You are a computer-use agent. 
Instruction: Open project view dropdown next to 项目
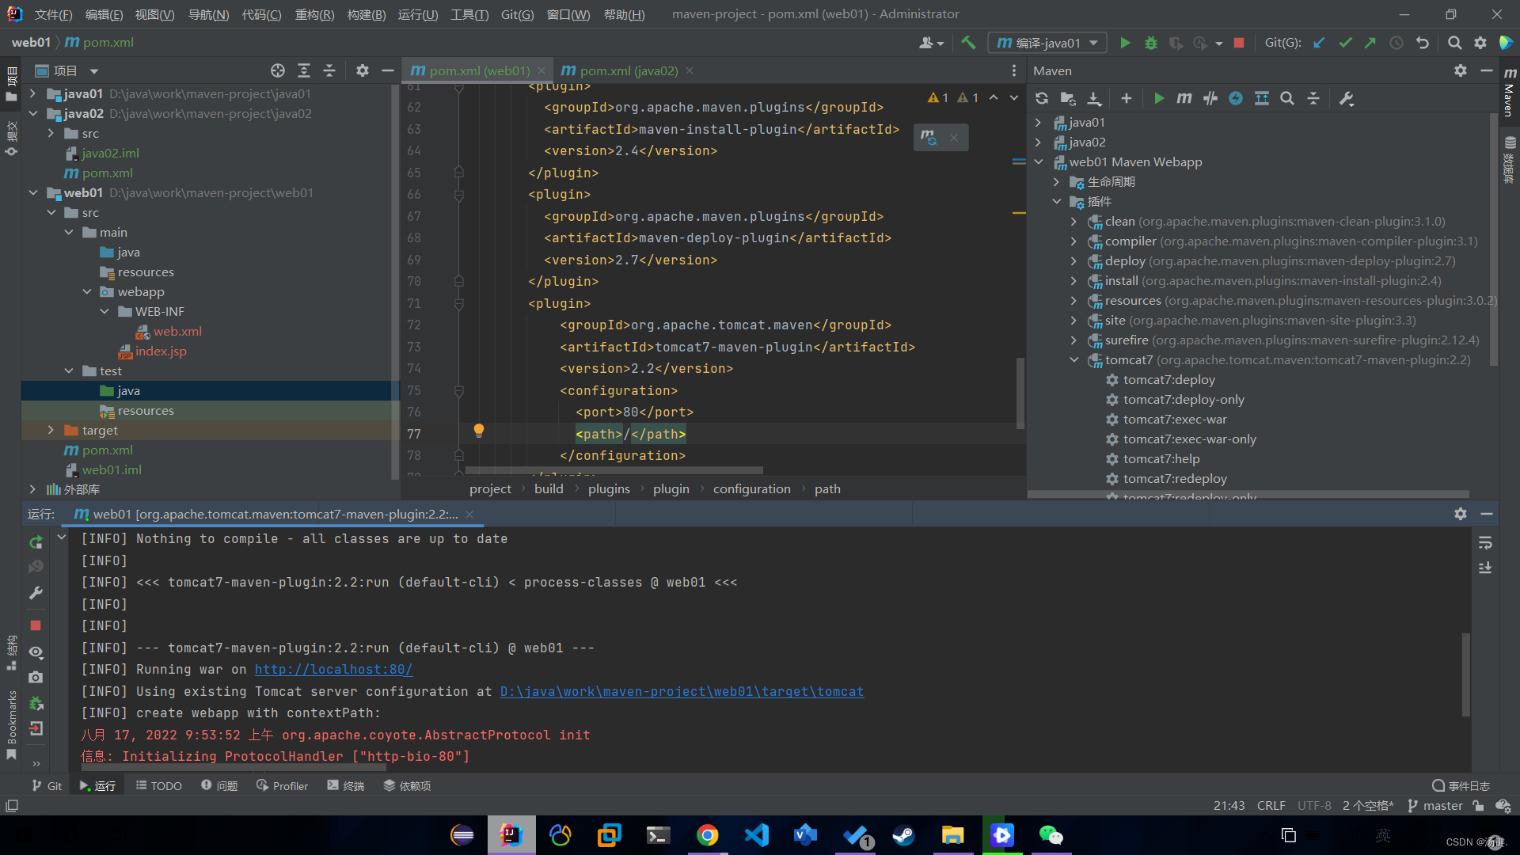tap(94, 71)
